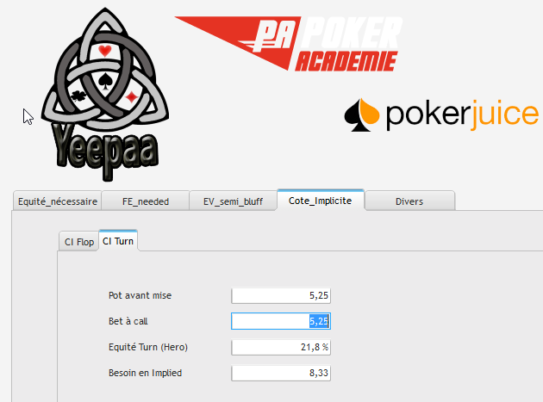This screenshot has height=402, width=543.
Task: Click the 'Equité Turn (Hero)' label
Action: pos(148,347)
